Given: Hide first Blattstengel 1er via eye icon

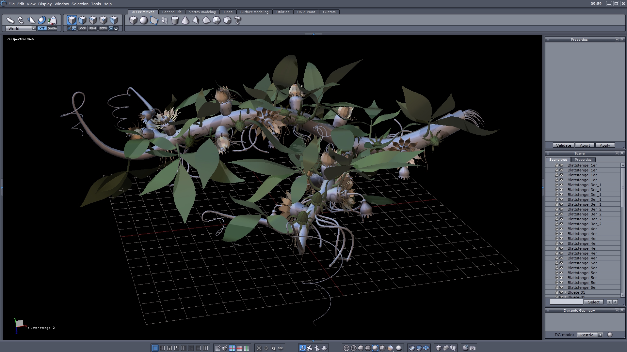Looking at the screenshot, I should [x=561, y=165].
